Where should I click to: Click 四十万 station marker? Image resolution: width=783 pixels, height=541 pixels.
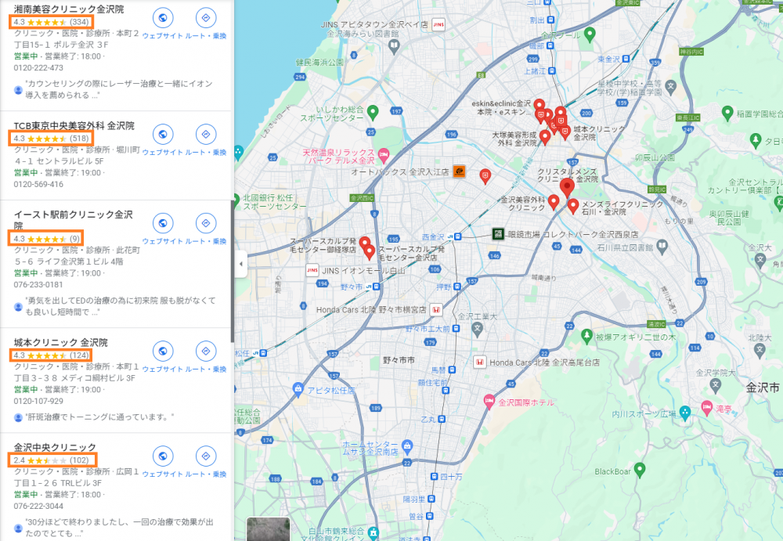(435, 477)
